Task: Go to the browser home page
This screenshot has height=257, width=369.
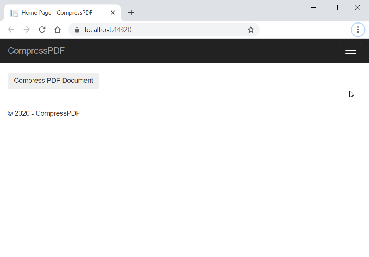Action: point(57,30)
